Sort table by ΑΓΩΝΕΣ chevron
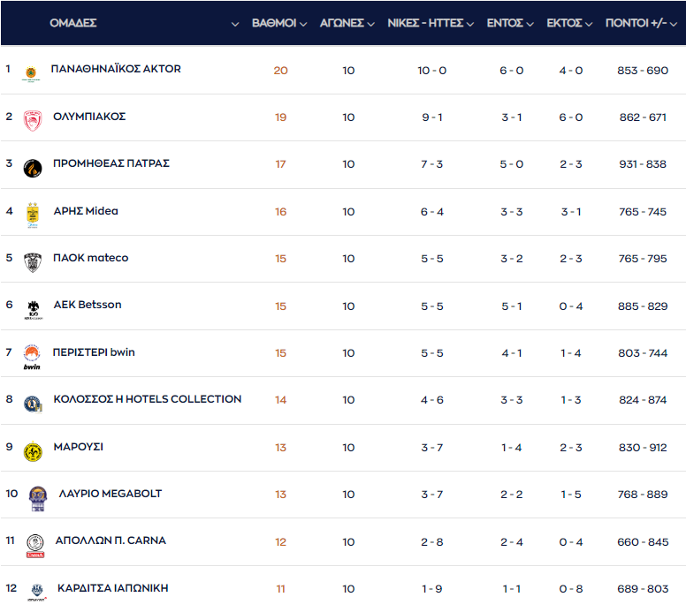 click(x=370, y=24)
